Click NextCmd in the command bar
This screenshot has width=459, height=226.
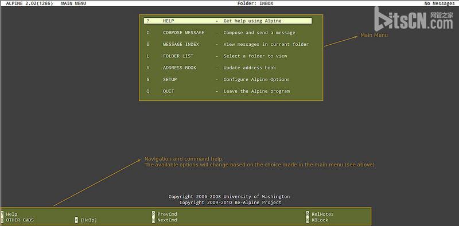tap(167, 220)
